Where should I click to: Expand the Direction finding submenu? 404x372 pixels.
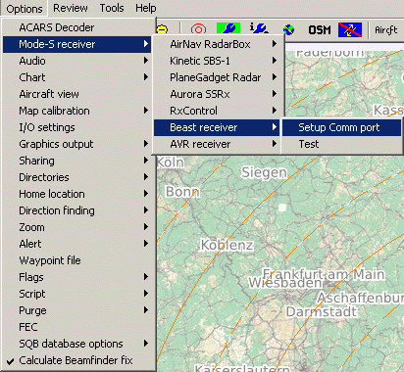[77, 210]
